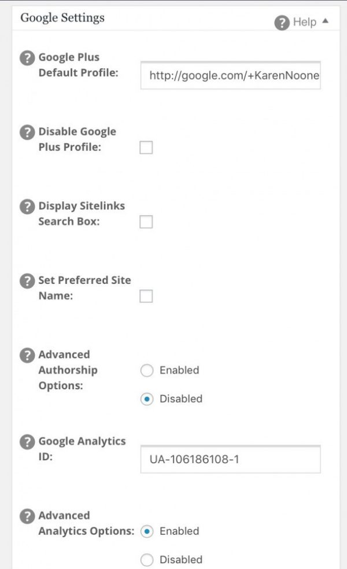This screenshot has height=569, width=347.
Task: Click the question mark icon next to Help
Action: pyautogui.click(x=282, y=23)
